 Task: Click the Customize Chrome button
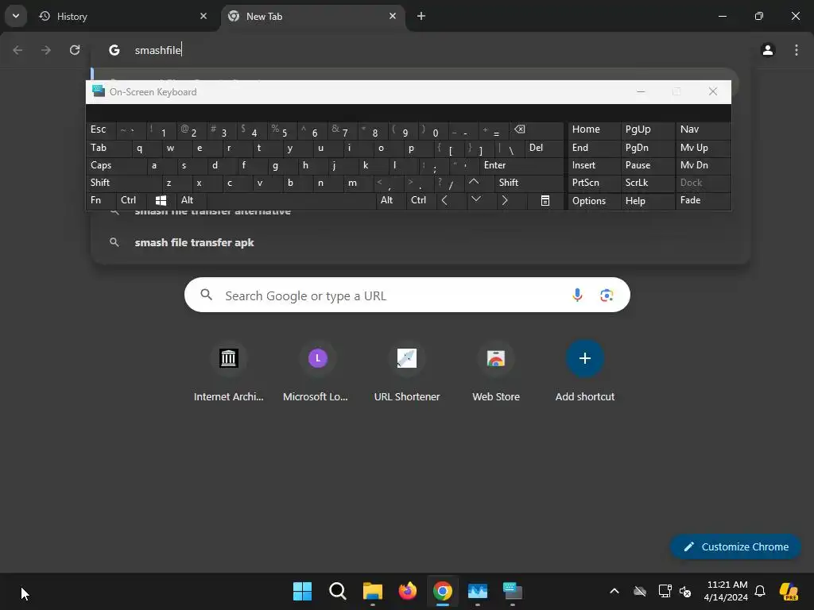tap(735, 546)
